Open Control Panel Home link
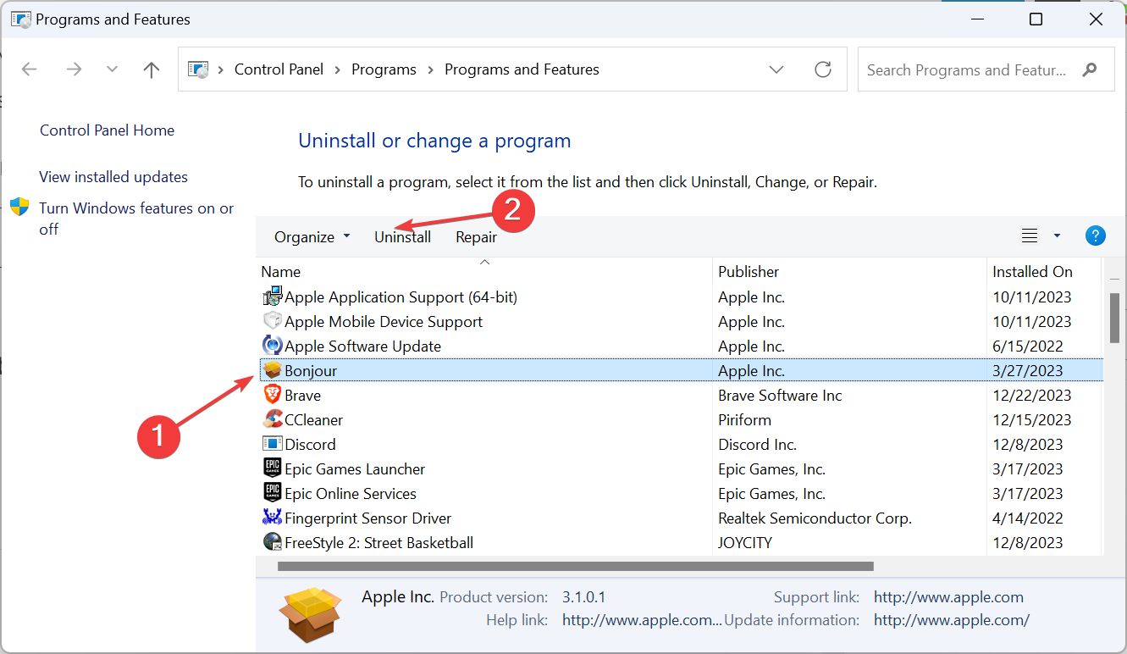The image size is (1127, 654). click(107, 130)
